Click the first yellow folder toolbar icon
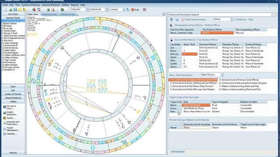Viewport: 280px width, 157px height. point(20,10)
